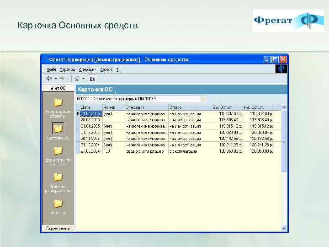Image resolution: width=329 pixels, height=247 pixels.
Task: Click the scrollbar down arrow
Action: pyautogui.click(x=284, y=228)
